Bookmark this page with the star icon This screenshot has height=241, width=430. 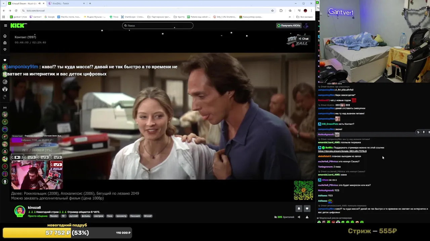272,10
